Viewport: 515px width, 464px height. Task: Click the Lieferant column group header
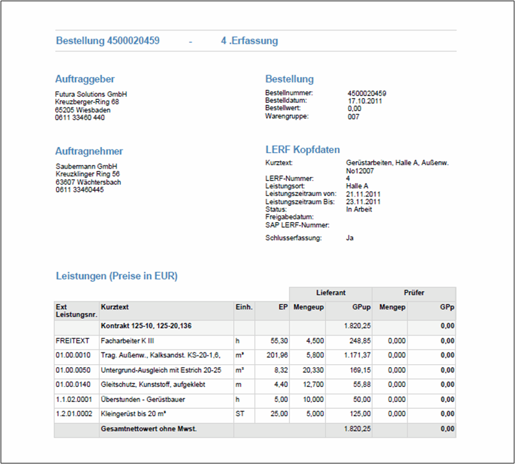click(330, 293)
